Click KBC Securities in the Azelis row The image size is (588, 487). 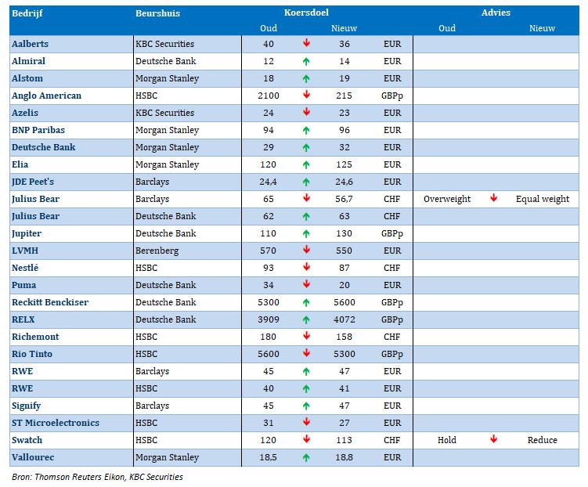point(164,113)
